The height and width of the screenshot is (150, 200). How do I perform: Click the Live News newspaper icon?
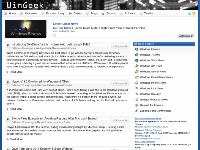[x=22, y=13]
